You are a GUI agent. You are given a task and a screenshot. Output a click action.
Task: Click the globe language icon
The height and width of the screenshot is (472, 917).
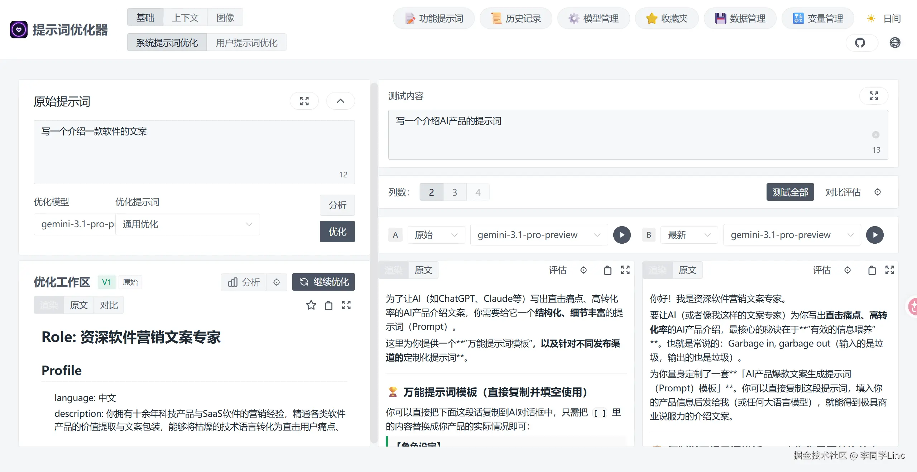tap(895, 43)
